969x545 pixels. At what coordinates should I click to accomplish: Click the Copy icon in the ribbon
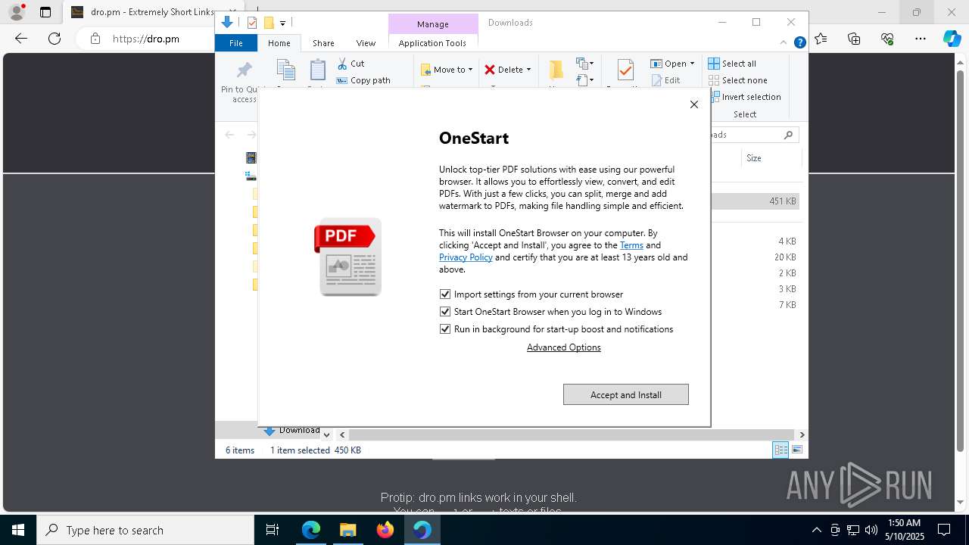click(285, 70)
